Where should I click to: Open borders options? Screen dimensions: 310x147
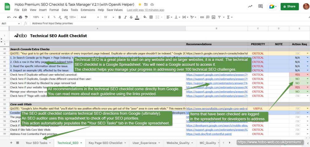pos(151,17)
